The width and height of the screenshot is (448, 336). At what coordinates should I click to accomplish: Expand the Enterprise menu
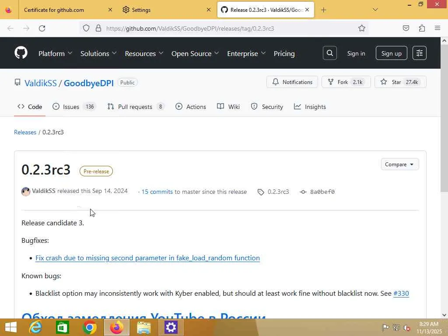[x=246, y=53]
